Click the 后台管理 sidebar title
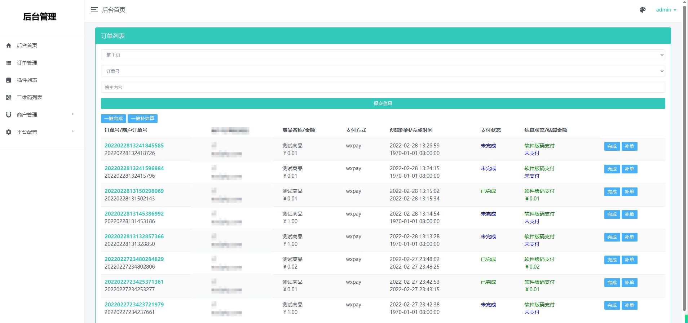688x323 pixels. [40, 17]
